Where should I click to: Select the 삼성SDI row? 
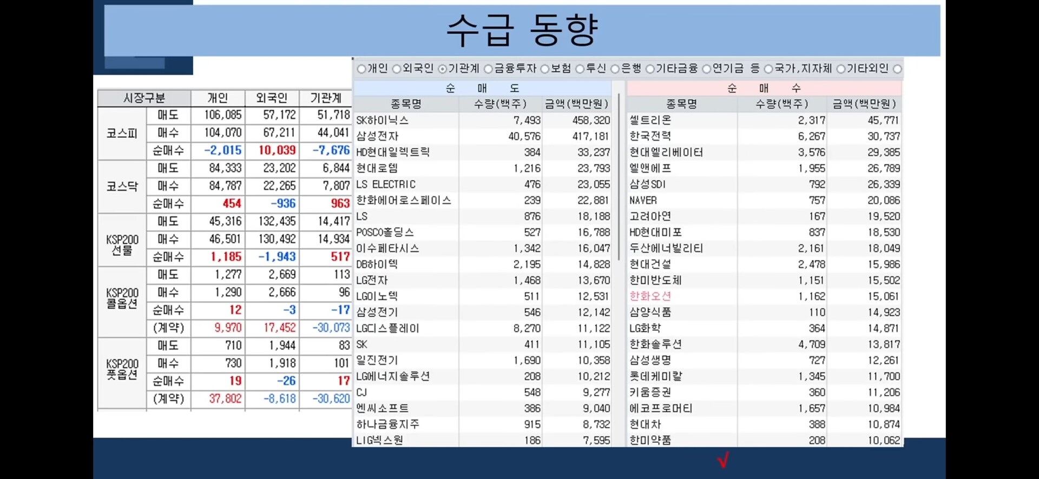764,184
